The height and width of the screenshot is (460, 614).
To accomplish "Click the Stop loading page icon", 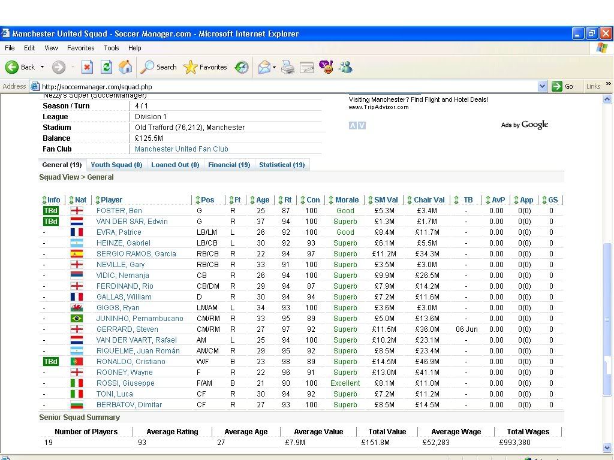I will pos(87,67).
